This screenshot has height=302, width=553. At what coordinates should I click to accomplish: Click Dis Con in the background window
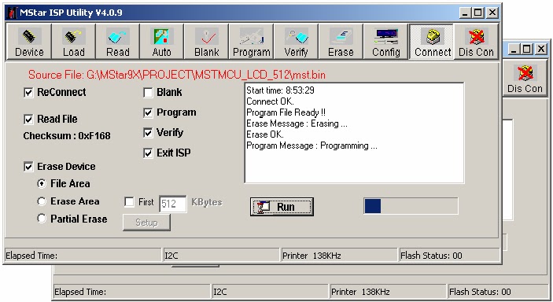525,79
